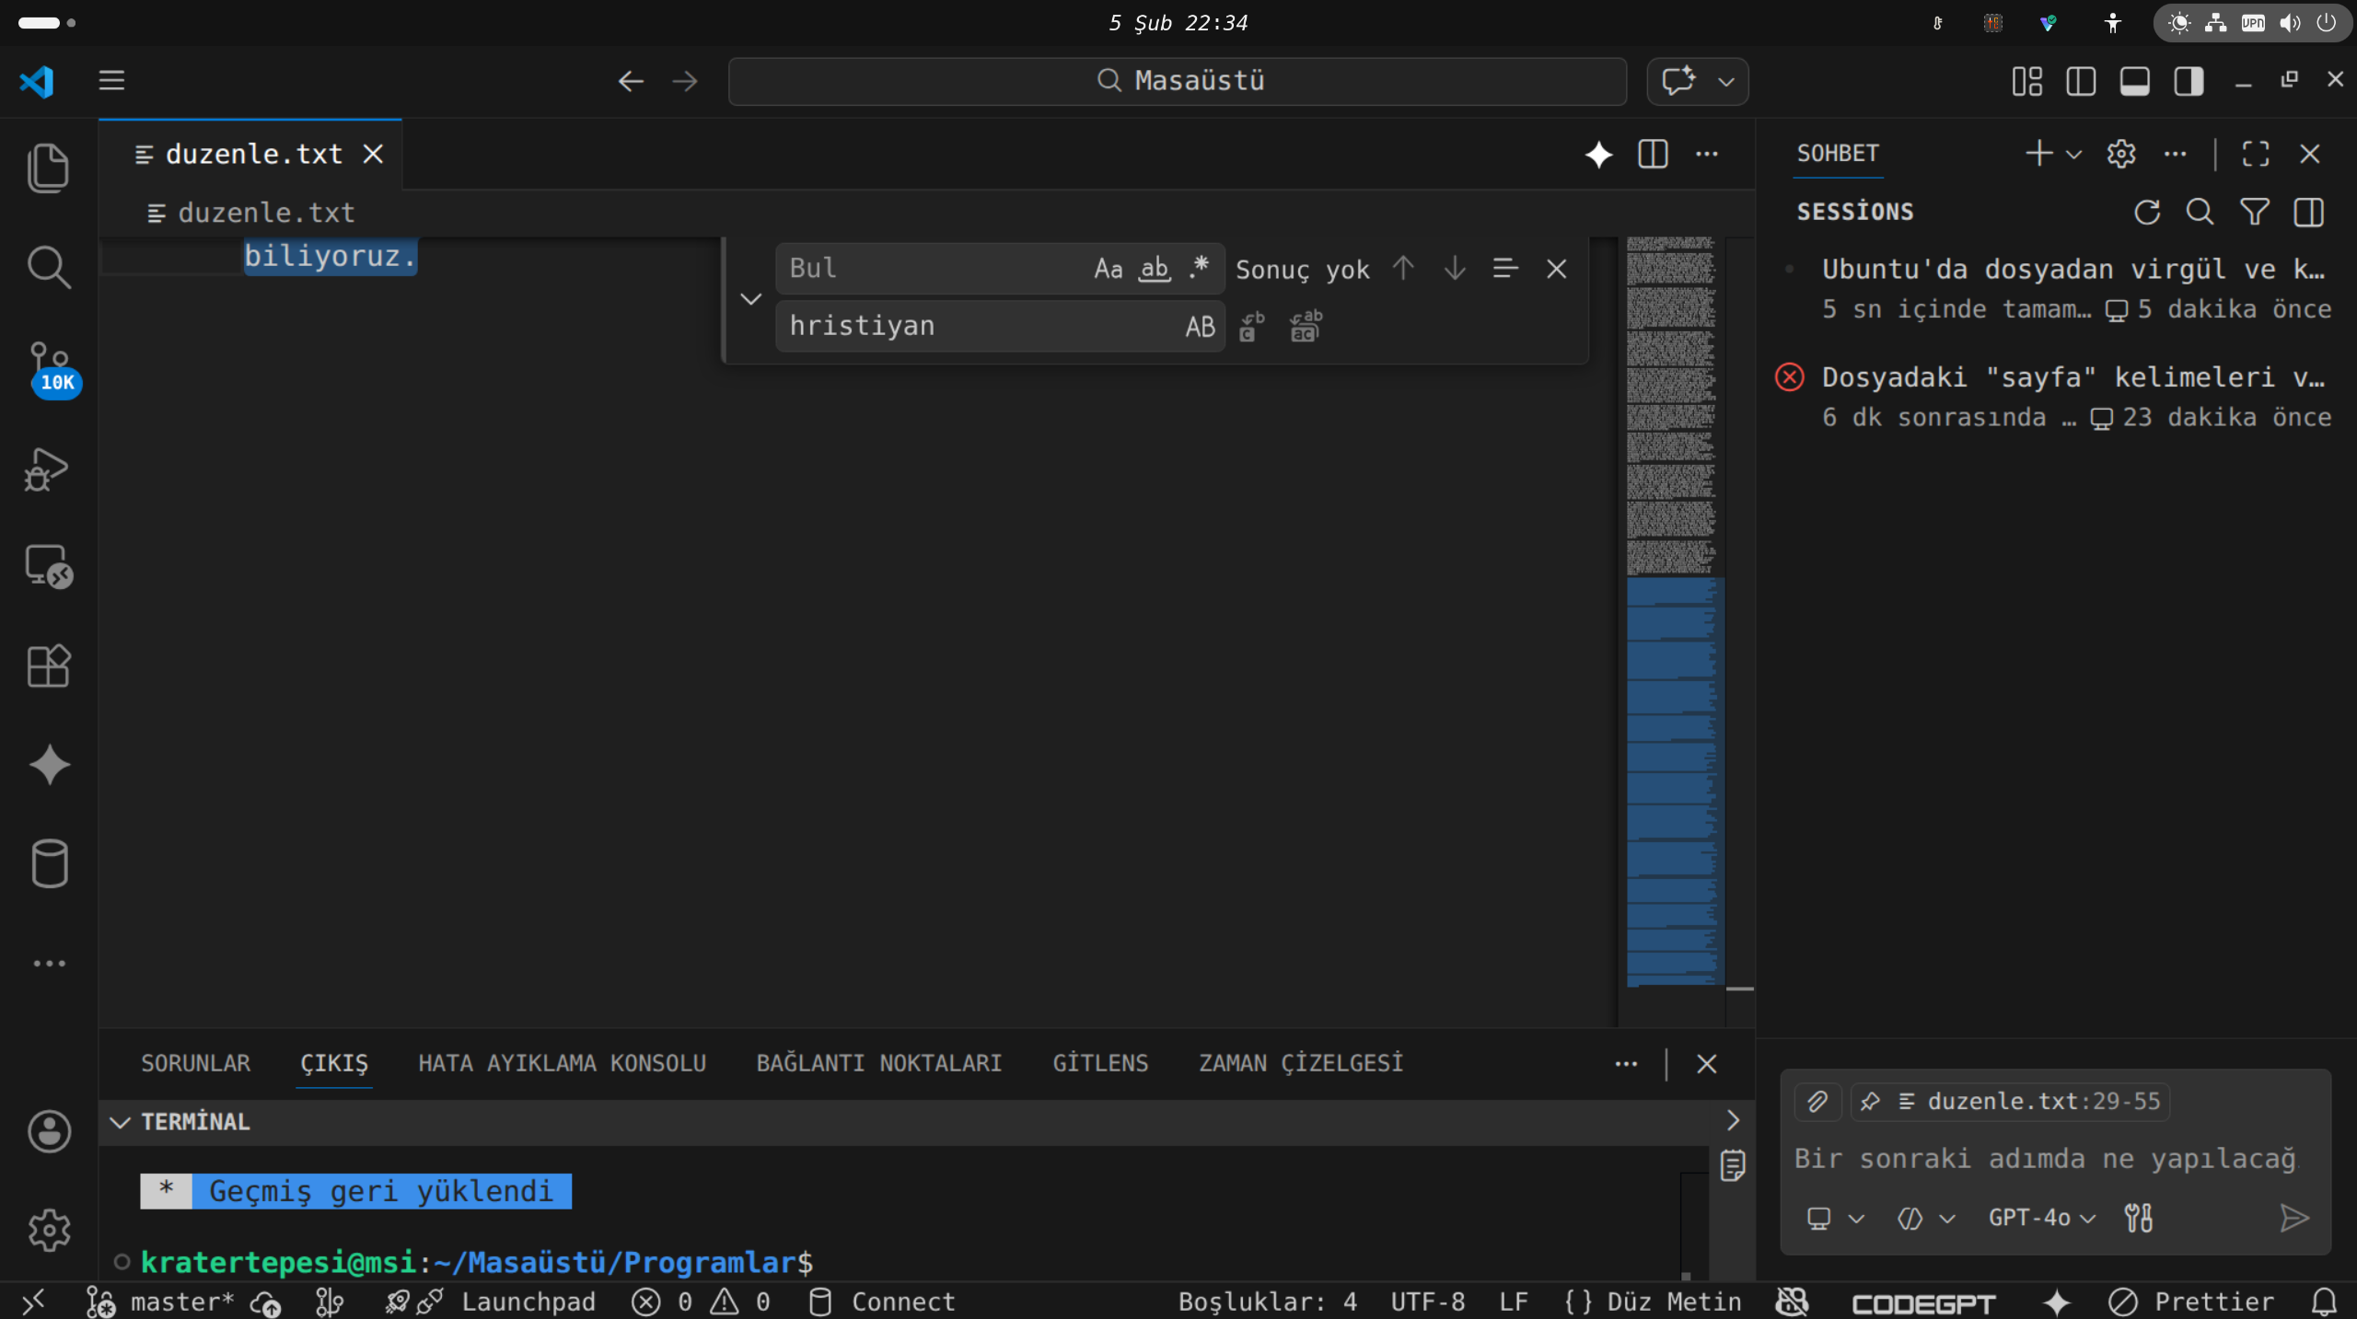The width and height of the screenshot is (2357, 1319).
Task: Switch to the ZAMAN ÇİZELGESİ tab
Action: [1301, 1063]
